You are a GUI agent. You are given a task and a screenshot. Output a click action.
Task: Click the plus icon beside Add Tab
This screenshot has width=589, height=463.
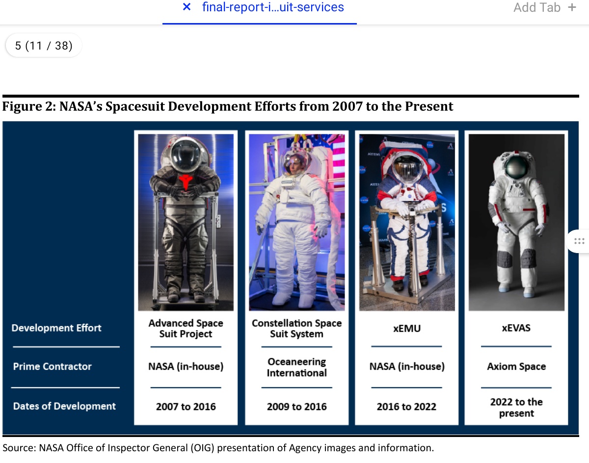point(571,7)
